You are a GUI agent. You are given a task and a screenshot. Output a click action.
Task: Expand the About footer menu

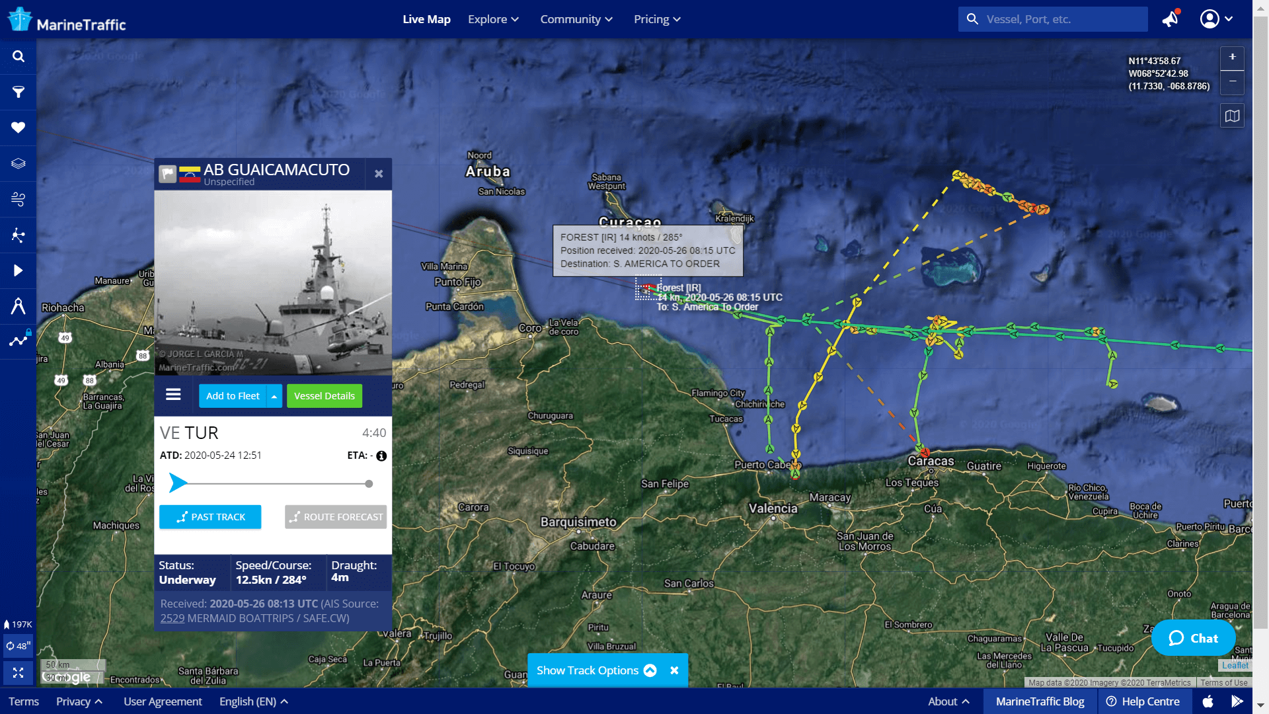(948, 701)
